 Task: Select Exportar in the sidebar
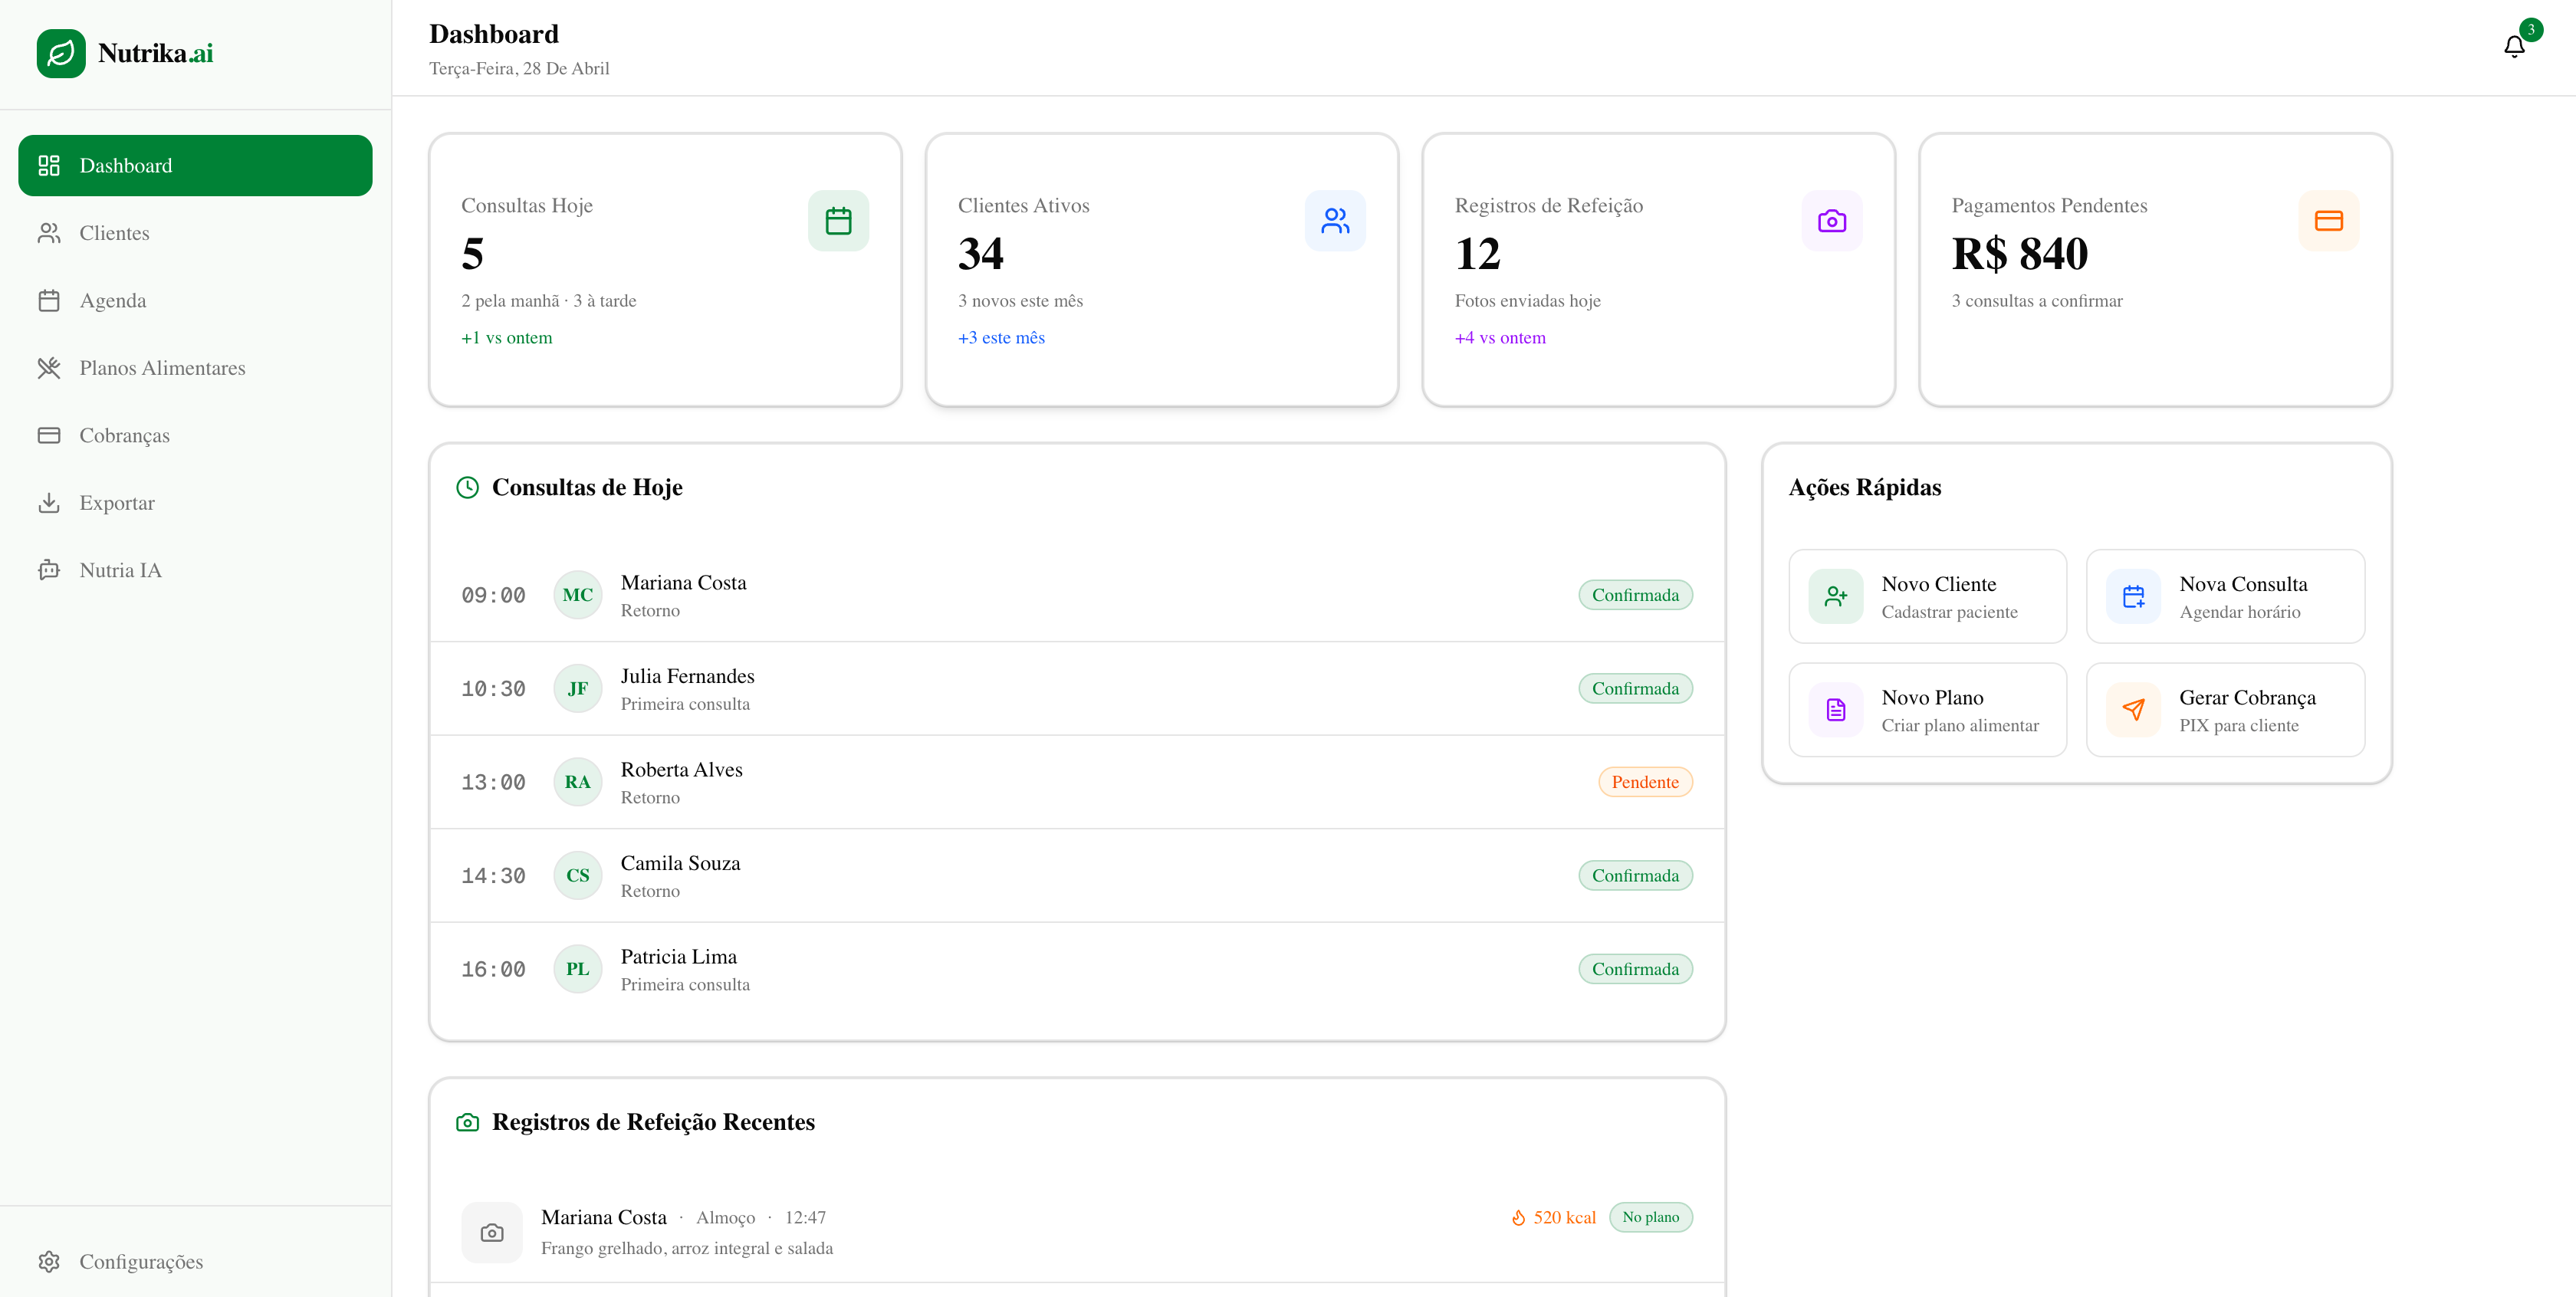[x=195, y=503]
